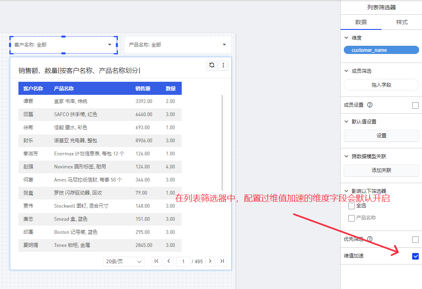Click the refresh icon on the table widget
The height and width of the screenshot is (289, 422).
coord(212,65)
